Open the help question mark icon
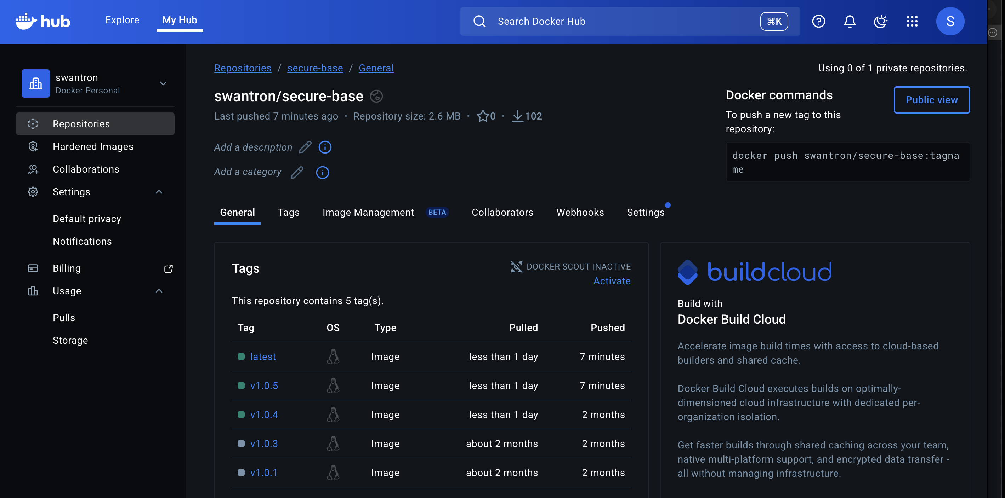This screenshot has height=498, width=1005. pos(818,22)
